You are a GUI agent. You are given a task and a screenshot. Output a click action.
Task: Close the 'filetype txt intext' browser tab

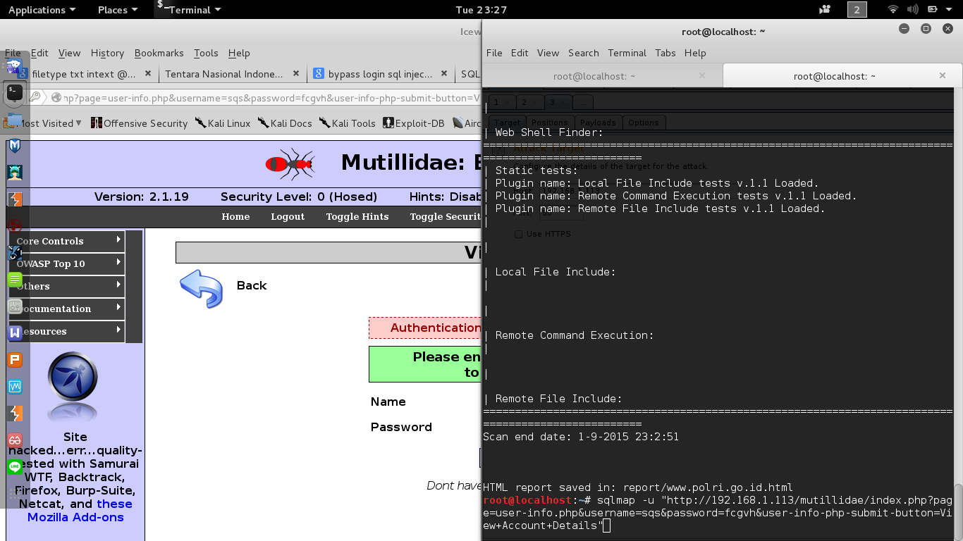pos(148,73)
